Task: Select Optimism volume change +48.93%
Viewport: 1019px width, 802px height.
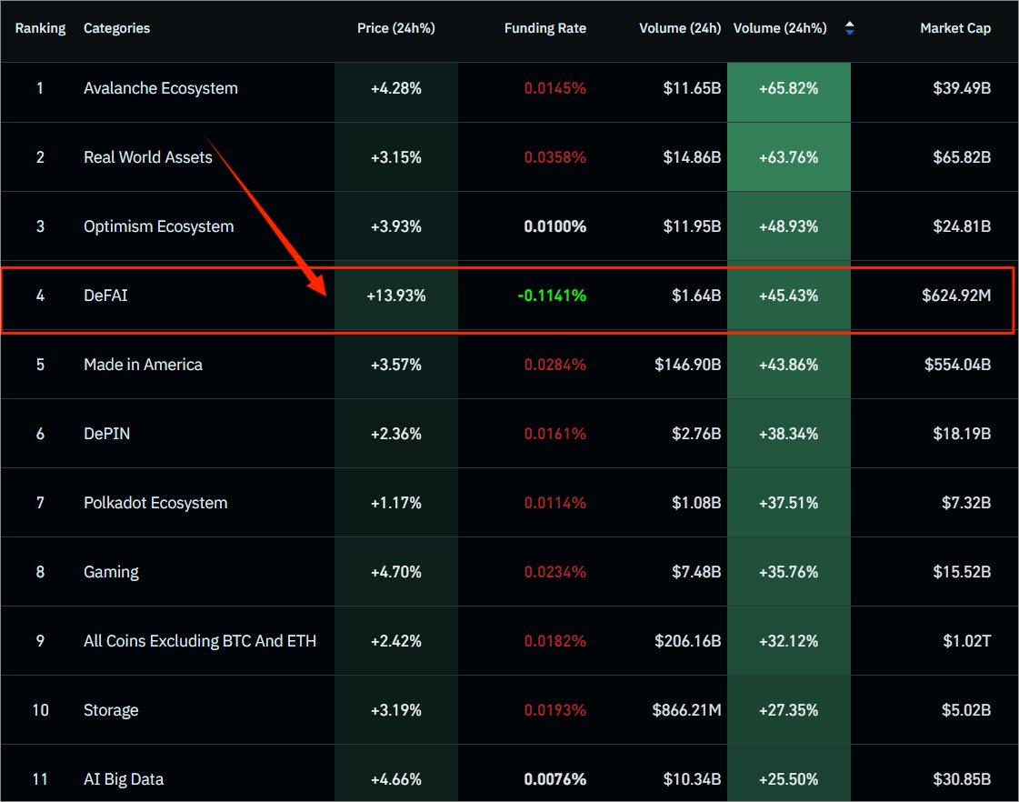Action: coord(788,226)
